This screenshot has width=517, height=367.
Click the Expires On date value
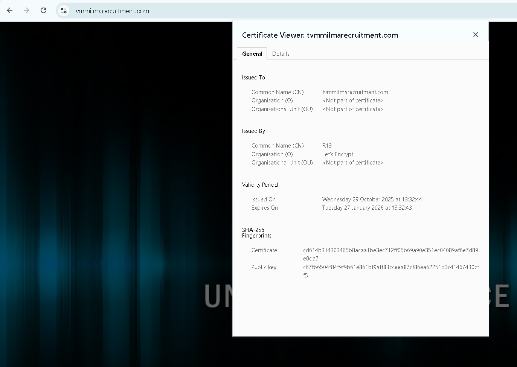pos(367,208)
